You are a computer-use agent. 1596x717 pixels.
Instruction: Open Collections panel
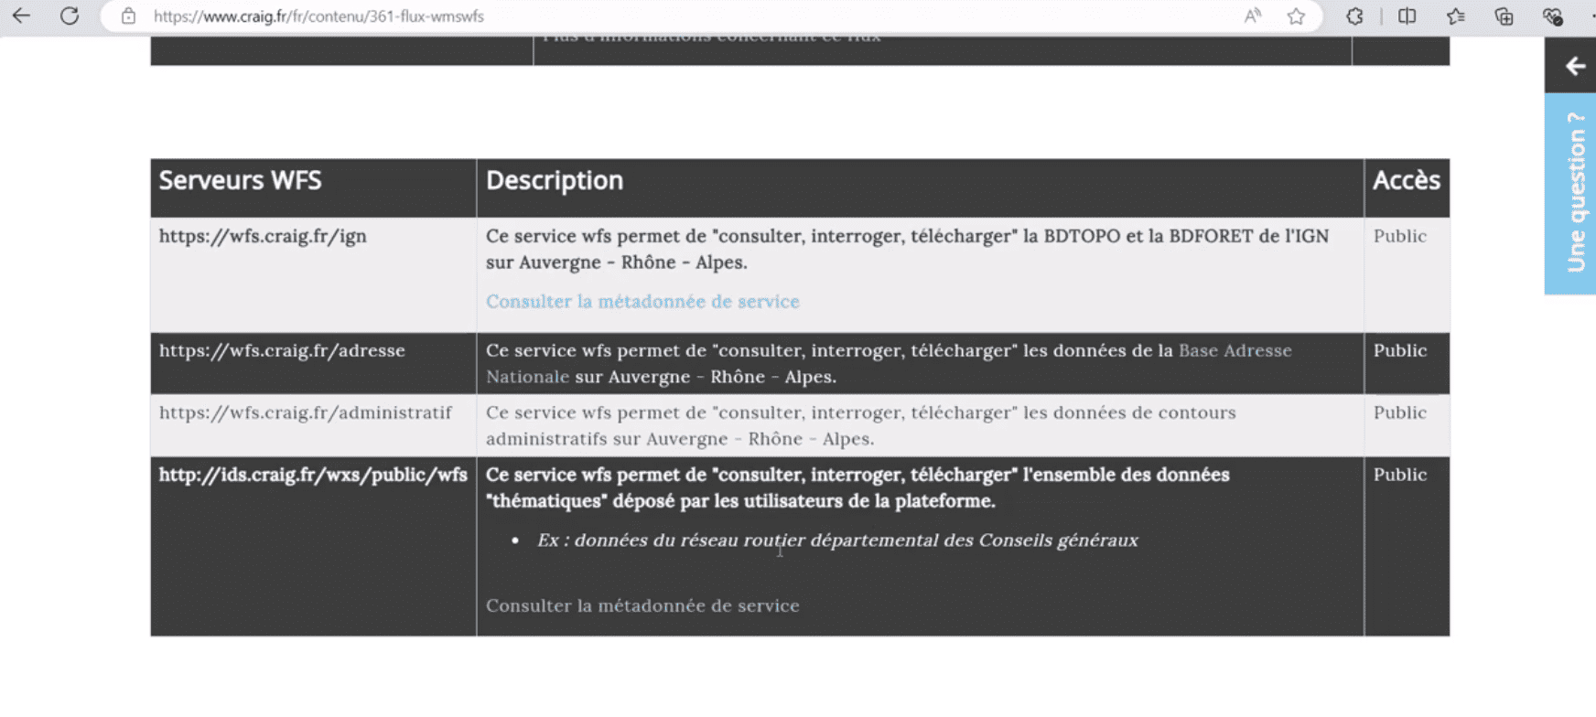click(x=1504, y=16)
